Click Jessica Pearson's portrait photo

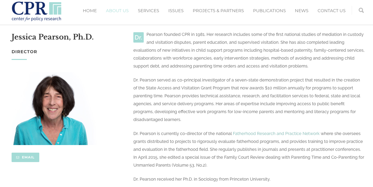[53, 109]
